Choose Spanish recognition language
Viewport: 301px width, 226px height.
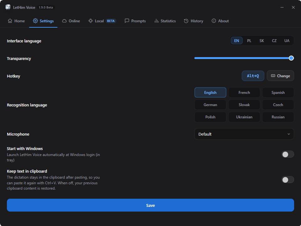pyautogui.click(x=278, y=92)
